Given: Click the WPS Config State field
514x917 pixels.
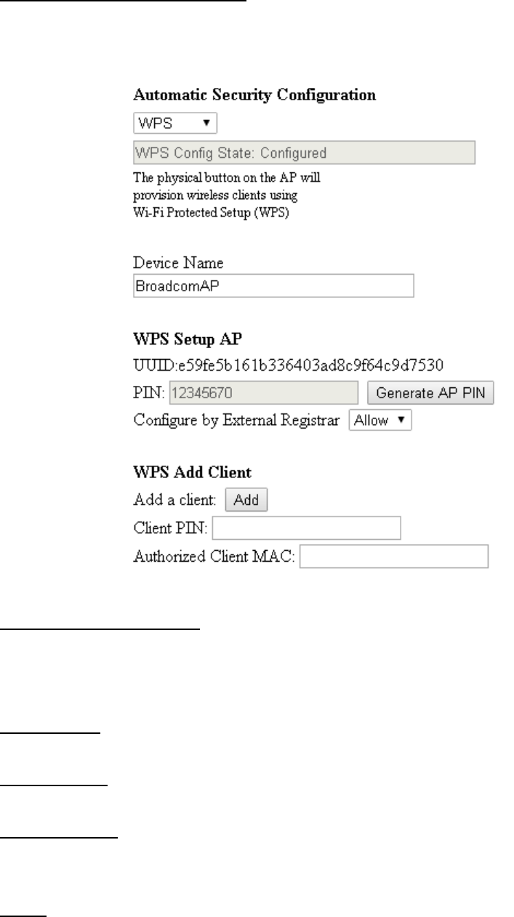Looking at the screenshot, I should [x=304, y=153].
